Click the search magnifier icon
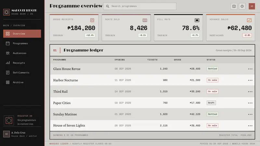The height and width of the screenshot is (146, 260). pyautogui.click(x=108, y=6)
